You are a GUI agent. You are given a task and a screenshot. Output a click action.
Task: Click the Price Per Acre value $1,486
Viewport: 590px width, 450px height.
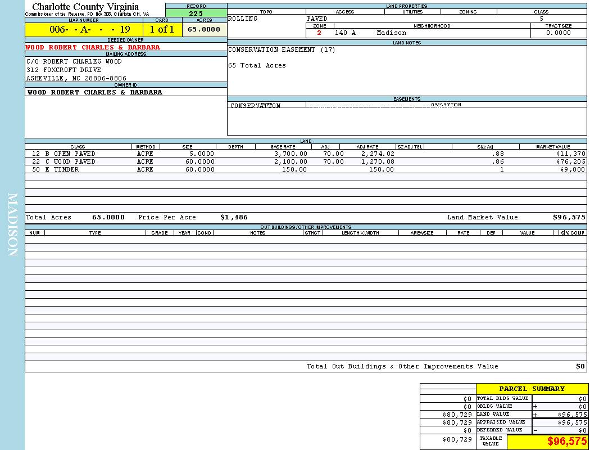pos(234,217)
